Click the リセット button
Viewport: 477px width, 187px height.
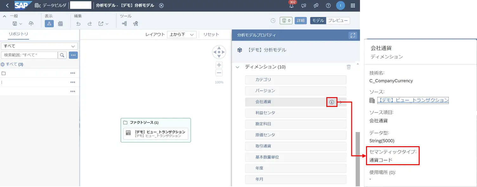click(211, 34)
